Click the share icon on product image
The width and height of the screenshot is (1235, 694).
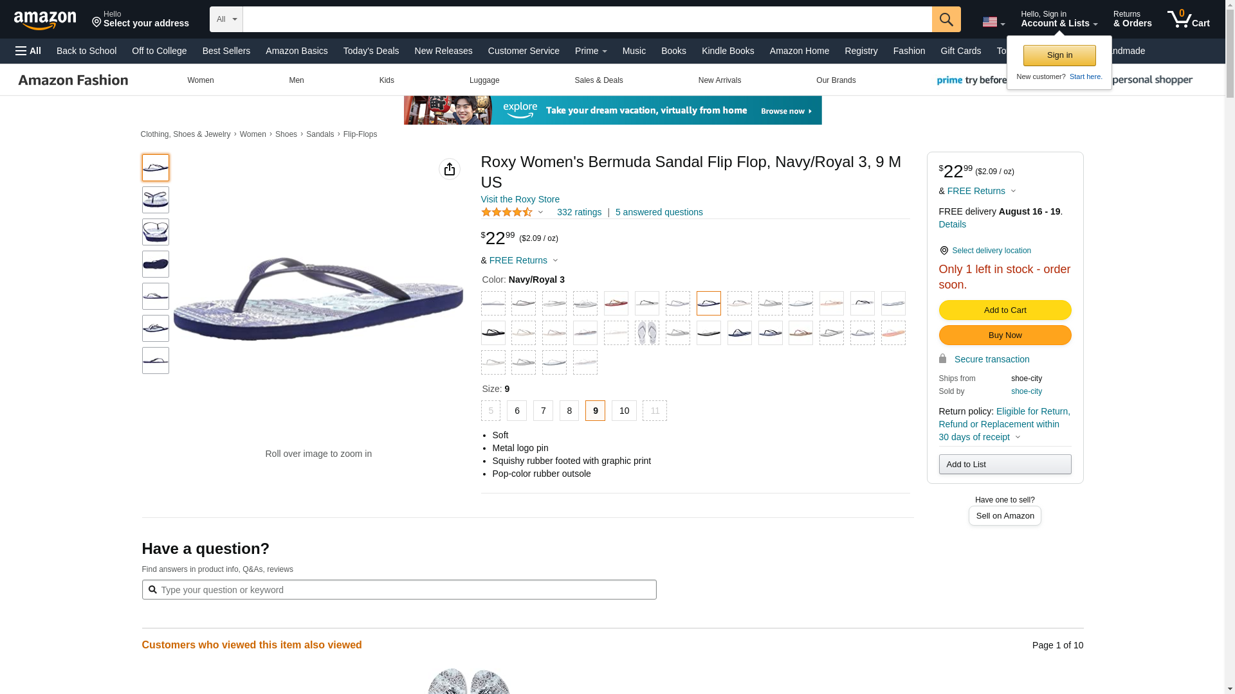click(x=450, y=169)
